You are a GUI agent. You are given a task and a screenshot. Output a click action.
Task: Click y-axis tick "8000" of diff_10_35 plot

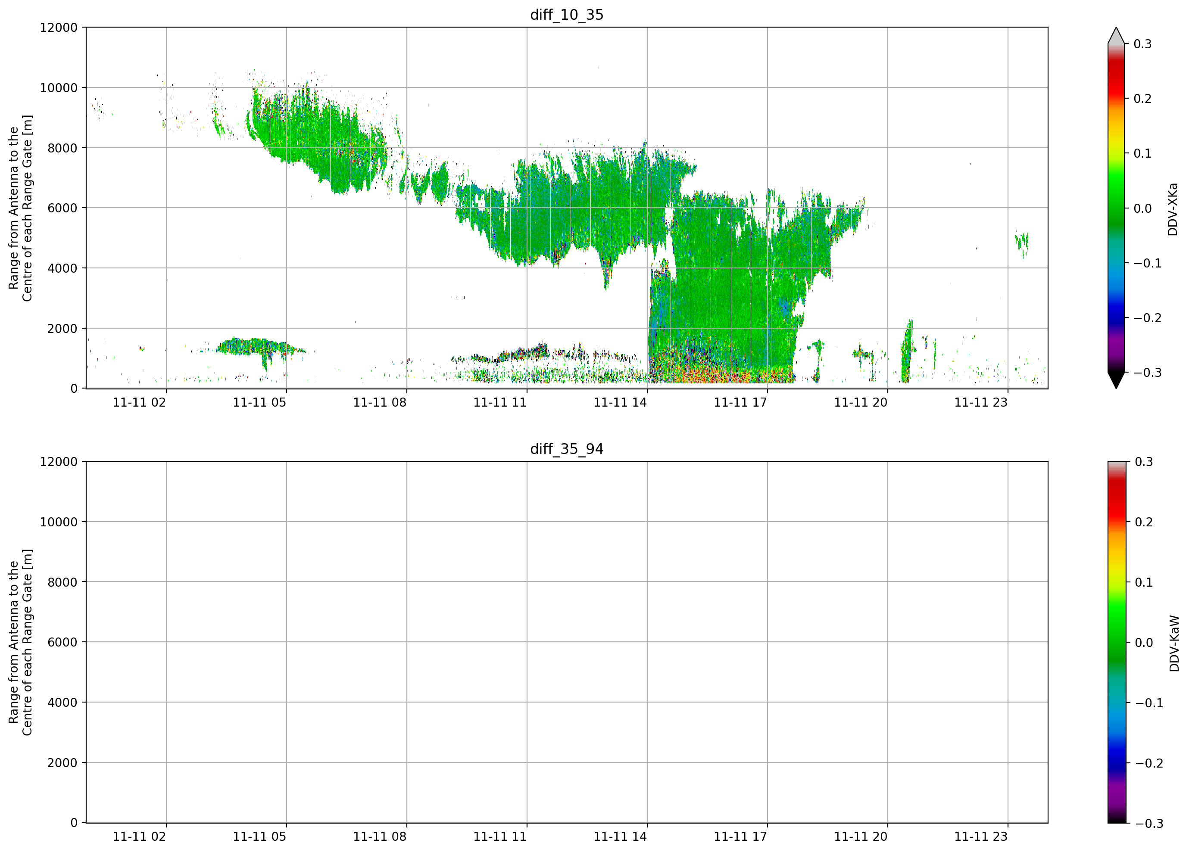(x=62, y=148)
